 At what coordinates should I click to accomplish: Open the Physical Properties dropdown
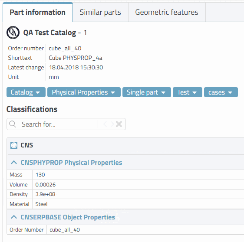click(84, 92)
